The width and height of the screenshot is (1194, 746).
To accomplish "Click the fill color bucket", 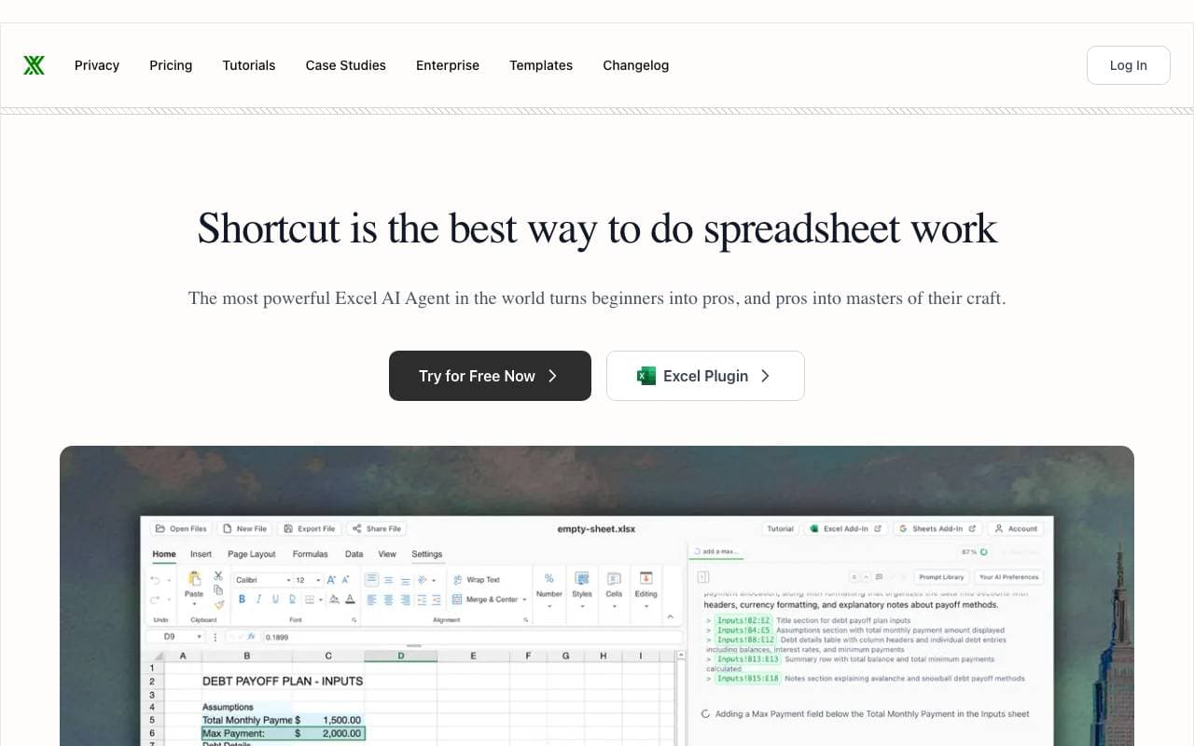I will pos(334,599).
